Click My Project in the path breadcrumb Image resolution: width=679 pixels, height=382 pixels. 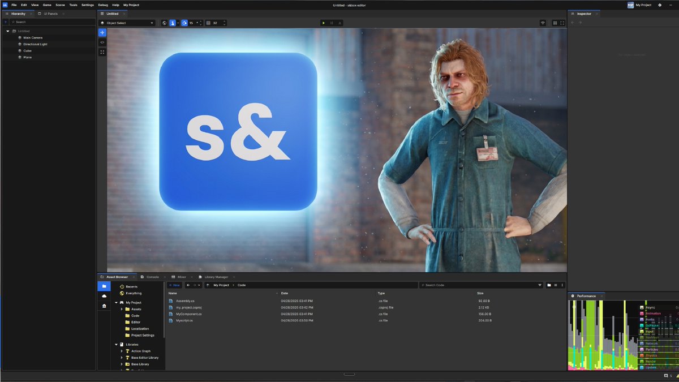(x=221, y=285)
